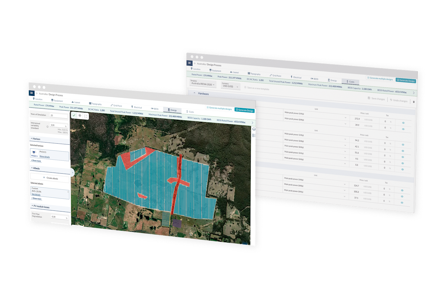This screenshot has height=298, width=447.
Task: Open the three-dot menu on Custom albedo card
Action: [68, 192]
